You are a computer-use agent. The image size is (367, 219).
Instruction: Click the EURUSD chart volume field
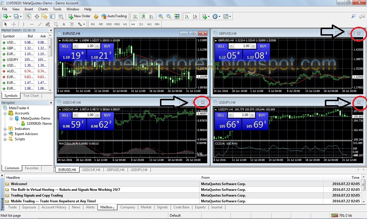click(87, 46)
